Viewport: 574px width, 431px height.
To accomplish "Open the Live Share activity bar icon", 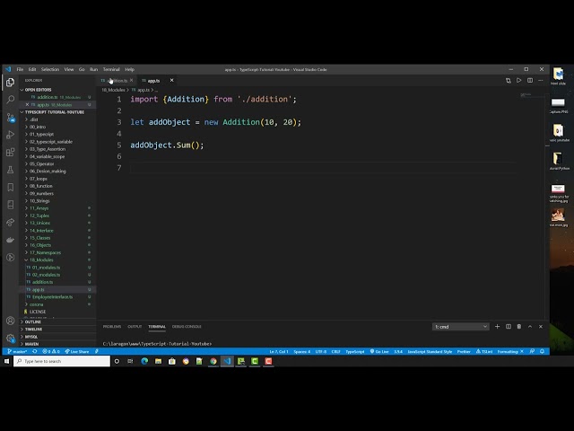I will [x=10, y=222].
